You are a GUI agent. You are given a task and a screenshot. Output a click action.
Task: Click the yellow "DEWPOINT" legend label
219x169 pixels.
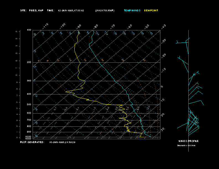pyautogui.click(x=151, y=10)
